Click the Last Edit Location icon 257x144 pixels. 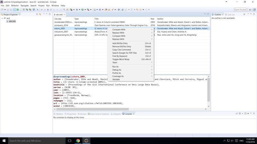coord(137,10)
